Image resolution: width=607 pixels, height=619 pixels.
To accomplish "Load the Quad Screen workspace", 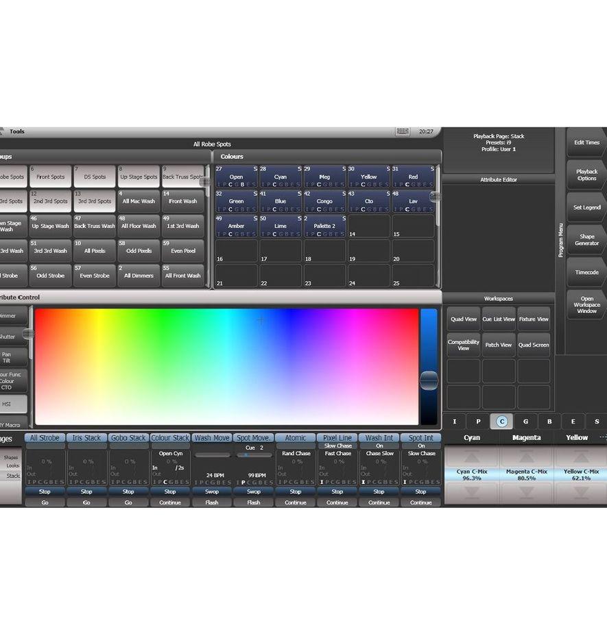I will point(534,345).
